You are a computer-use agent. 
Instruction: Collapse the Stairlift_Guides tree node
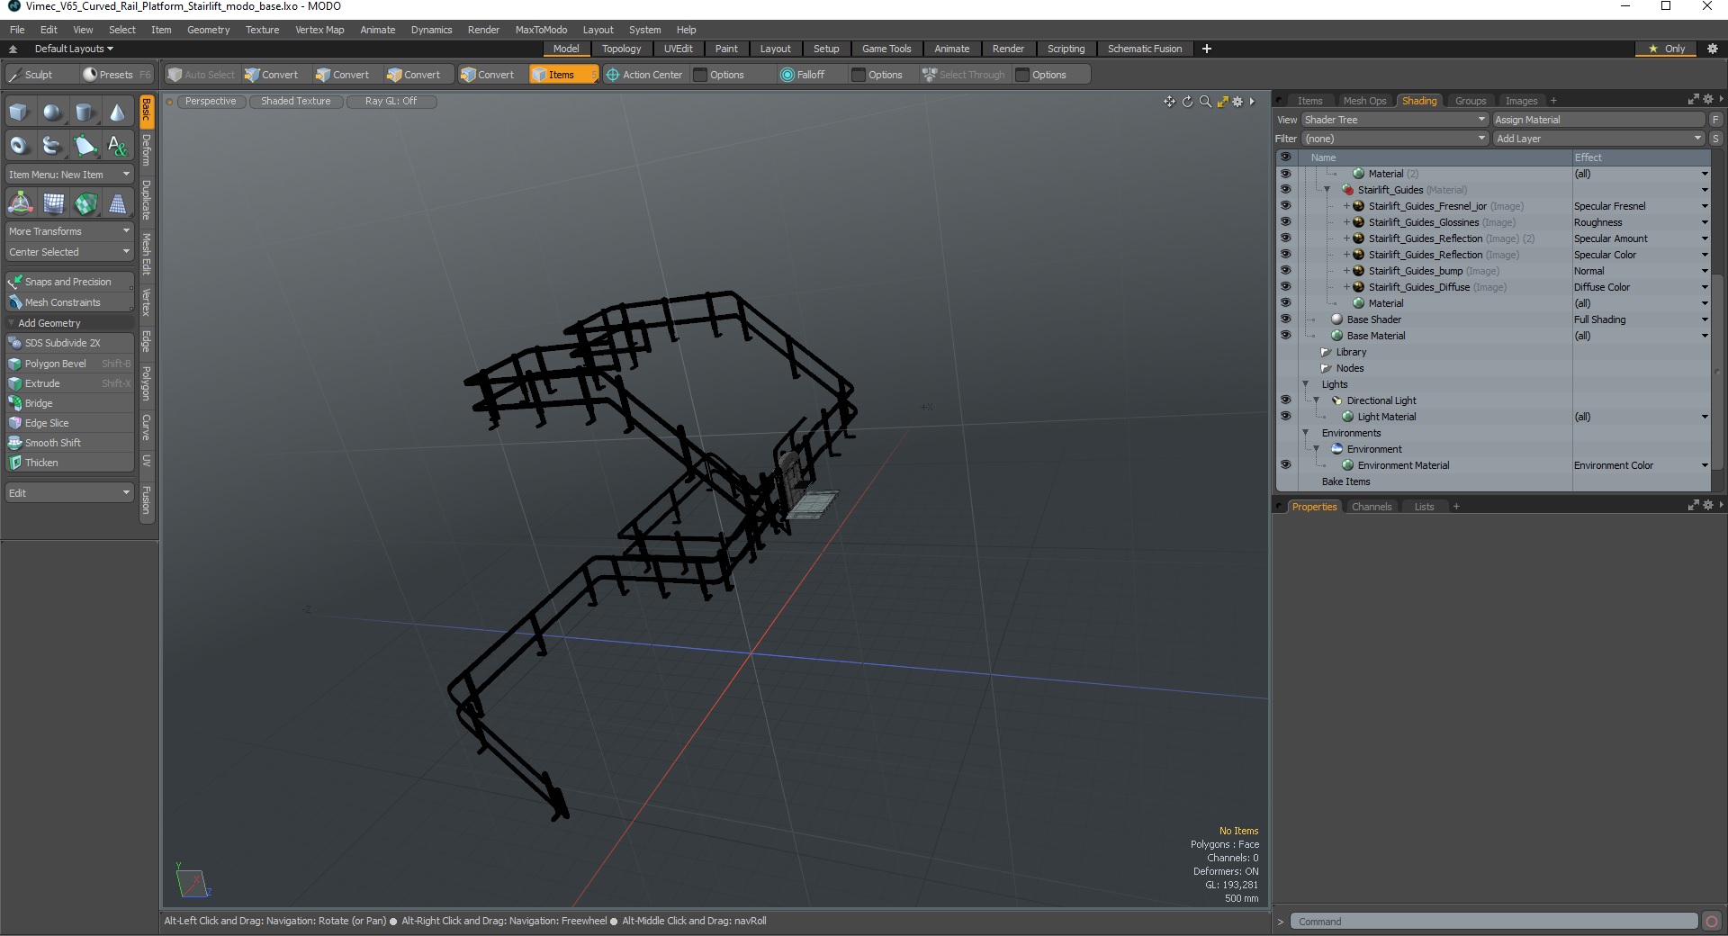(x=1327, y=190)
